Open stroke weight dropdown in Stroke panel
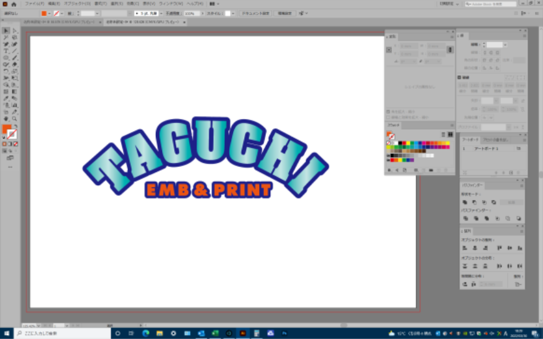 pos(505,45)
